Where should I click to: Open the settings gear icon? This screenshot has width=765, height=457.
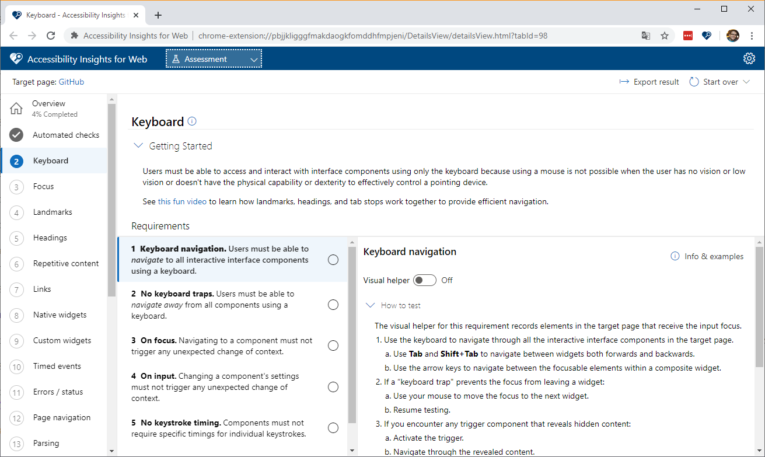coord(749,58)
